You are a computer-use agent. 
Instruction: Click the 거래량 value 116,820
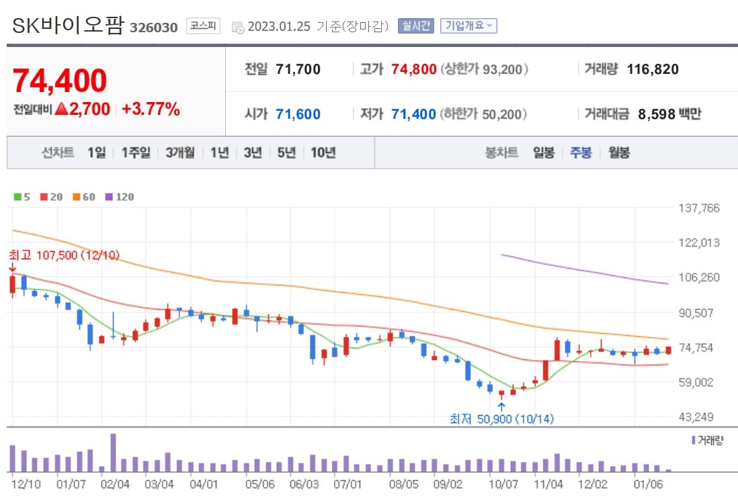point(653,69)
